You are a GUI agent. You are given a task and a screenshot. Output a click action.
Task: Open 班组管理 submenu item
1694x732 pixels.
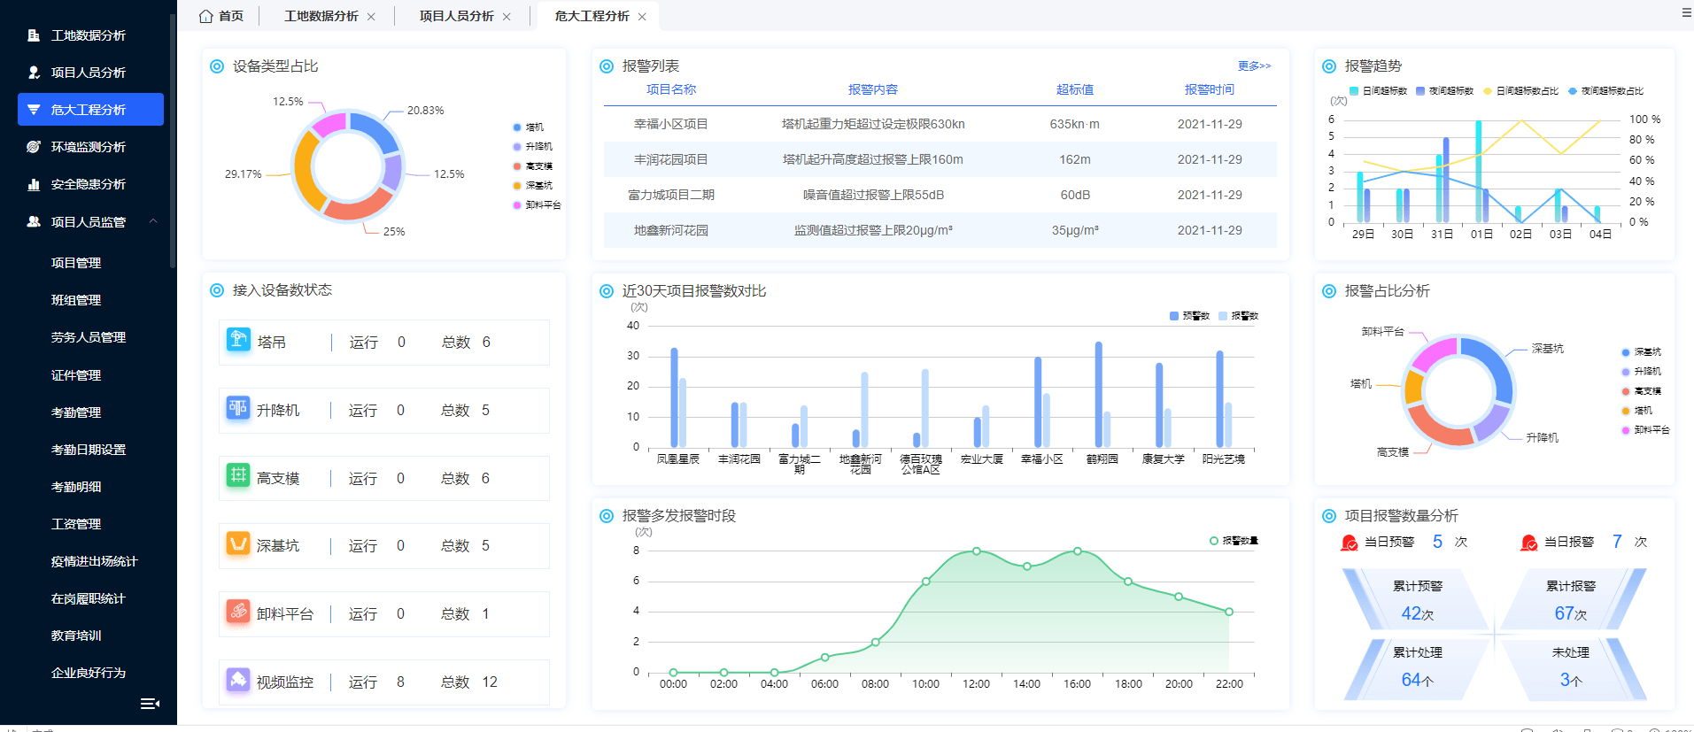click(x=76, y=300)
